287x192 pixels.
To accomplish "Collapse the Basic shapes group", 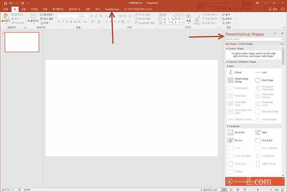I will pyautogui.click(x=228, y=66).
